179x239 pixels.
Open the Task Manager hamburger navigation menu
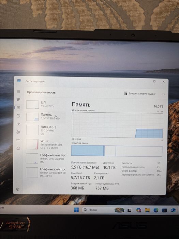(x=18, y=91)
